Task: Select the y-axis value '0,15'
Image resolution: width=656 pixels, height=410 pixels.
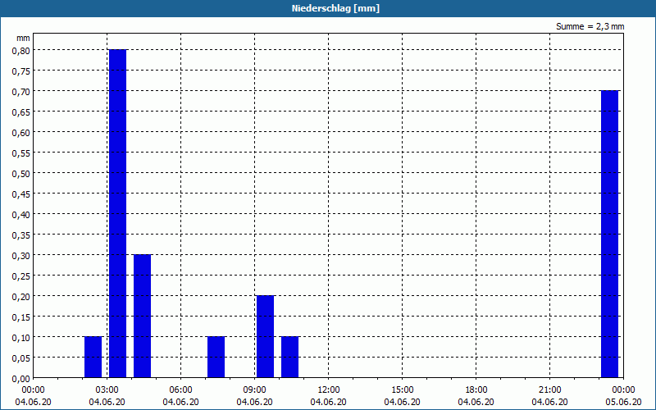Action: tap(21, 317)
